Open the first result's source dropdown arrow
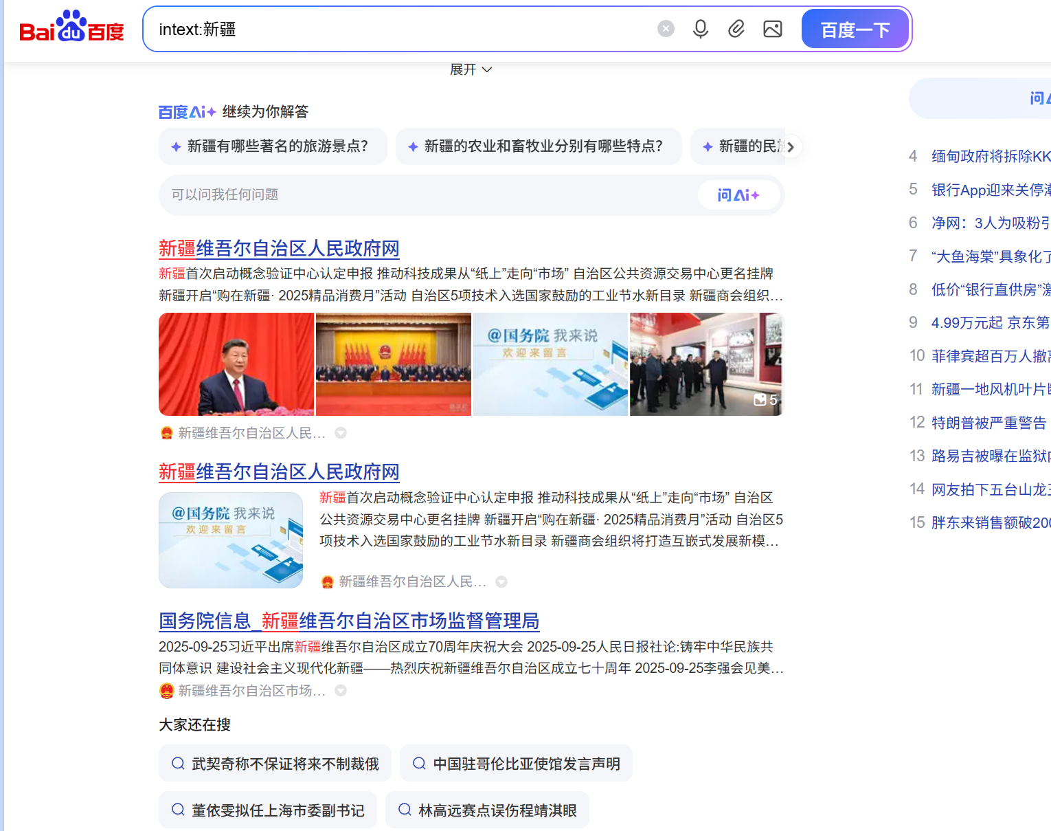Viewport: 1051px width, 831px height. pos(341,433)
